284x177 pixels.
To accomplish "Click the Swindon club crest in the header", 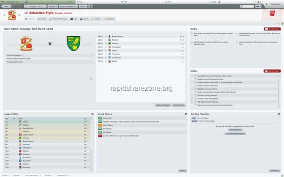I will [x=12, y=15].
